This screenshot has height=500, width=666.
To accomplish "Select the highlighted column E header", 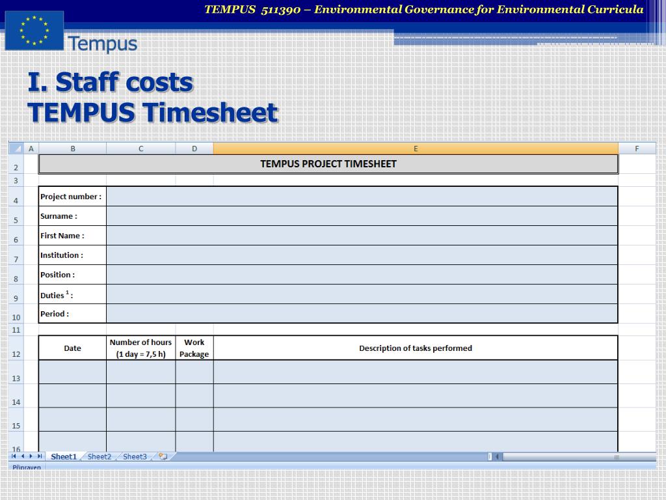I will (416, 148).
